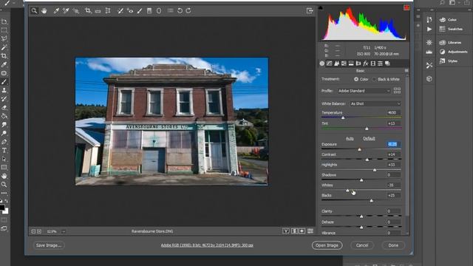Click Open Image button
Image resolution: width=473 pixels, height=266 pixels.
(327, 245)
